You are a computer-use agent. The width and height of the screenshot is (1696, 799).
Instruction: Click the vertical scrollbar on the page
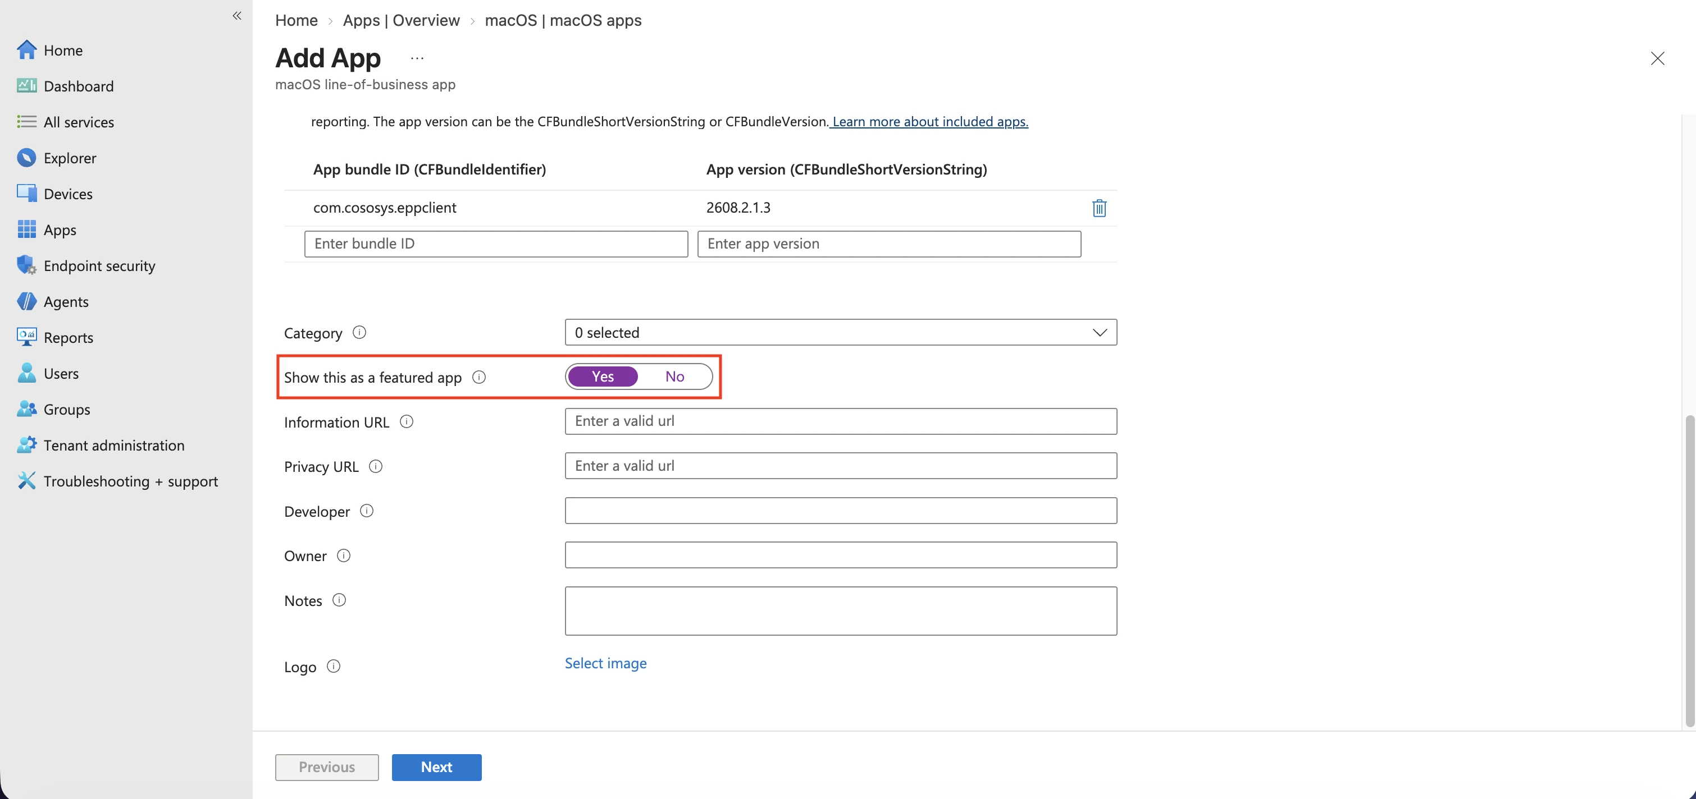(x=1689, y=571)
